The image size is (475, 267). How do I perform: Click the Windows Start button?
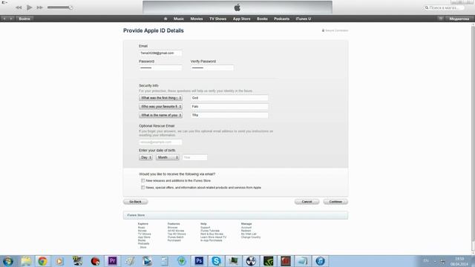coord(8,261)
